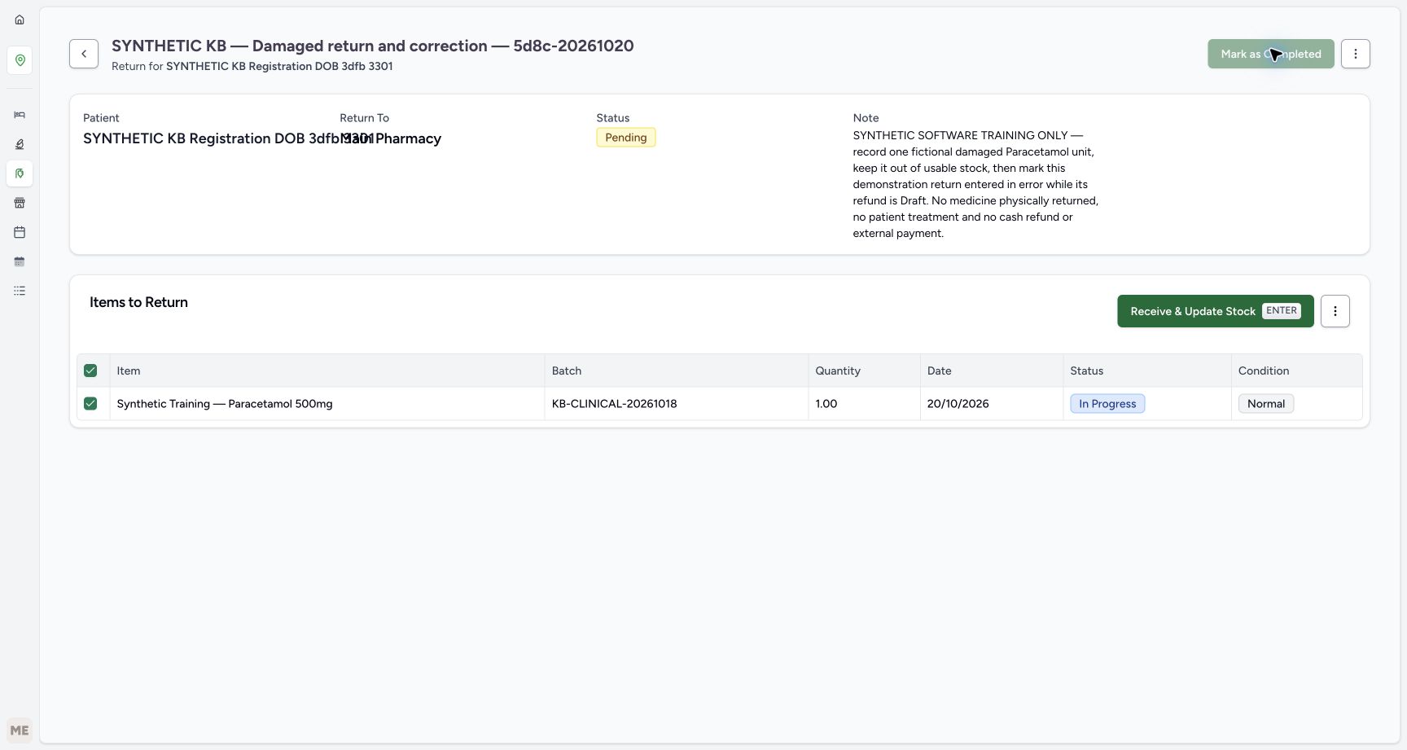Toggle the select-all checkbox in table header
The width and height of the screenshot is (1407, 750).
click(x=90, y=371)
